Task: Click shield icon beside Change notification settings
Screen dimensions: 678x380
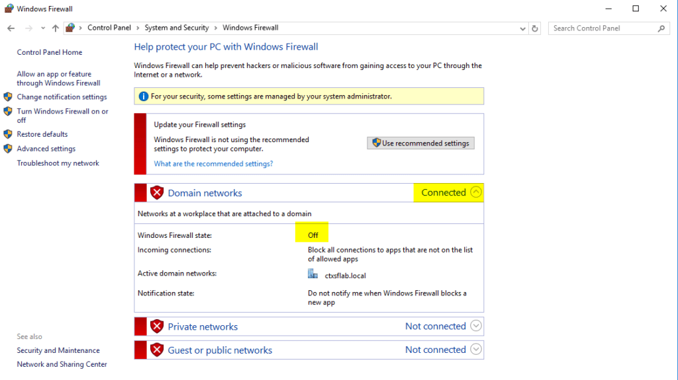Action: coord(8,96)
